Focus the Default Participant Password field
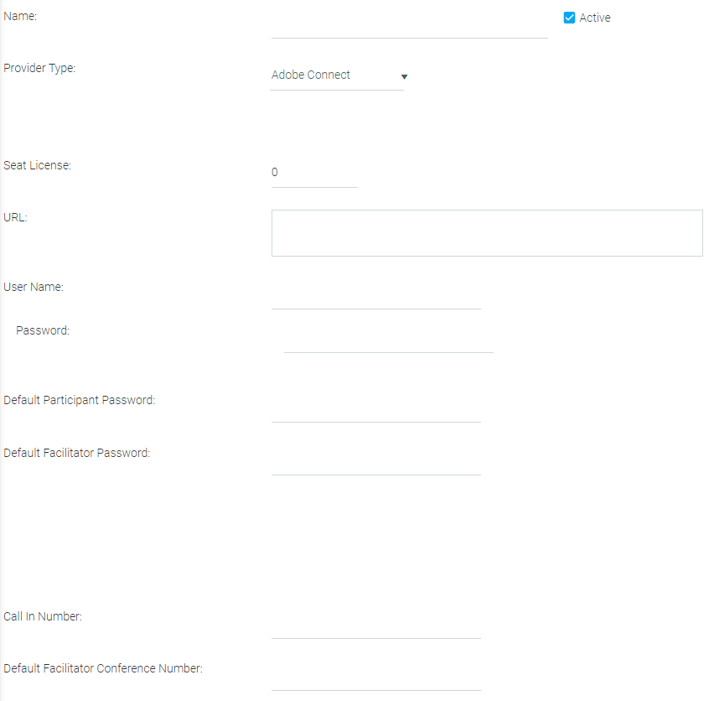Image resolution: width=709 pixels, height=701 pixels. pos(375,410)
